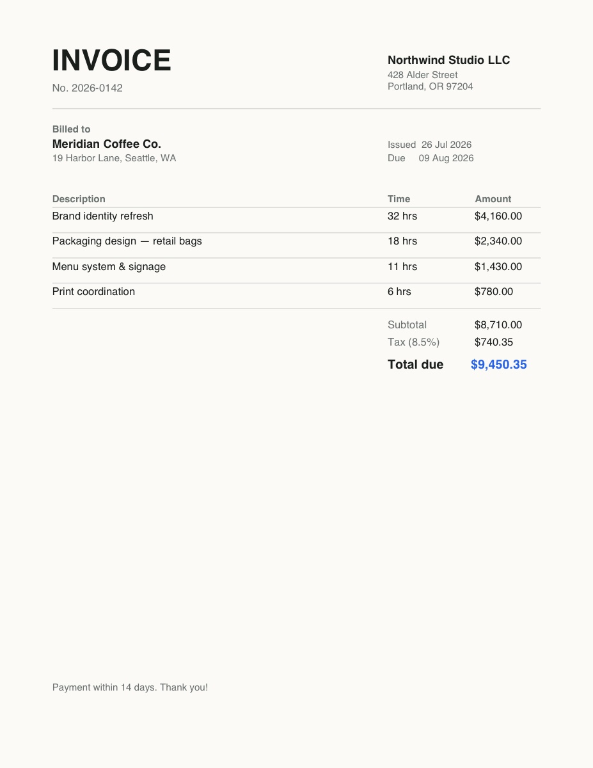Click the Amount column header
593x768 pixels.
[493, 199]
